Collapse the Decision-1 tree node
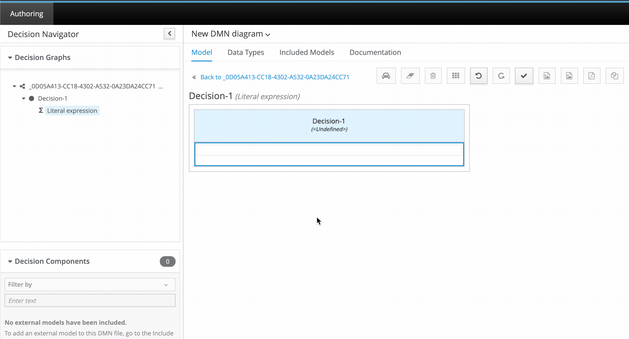 pos(24,99)
